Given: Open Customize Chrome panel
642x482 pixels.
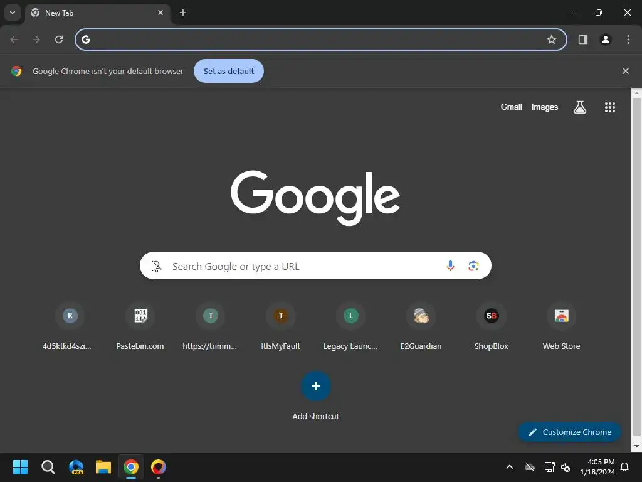Looking at the screenshot, I should click(x=569, y=432).
